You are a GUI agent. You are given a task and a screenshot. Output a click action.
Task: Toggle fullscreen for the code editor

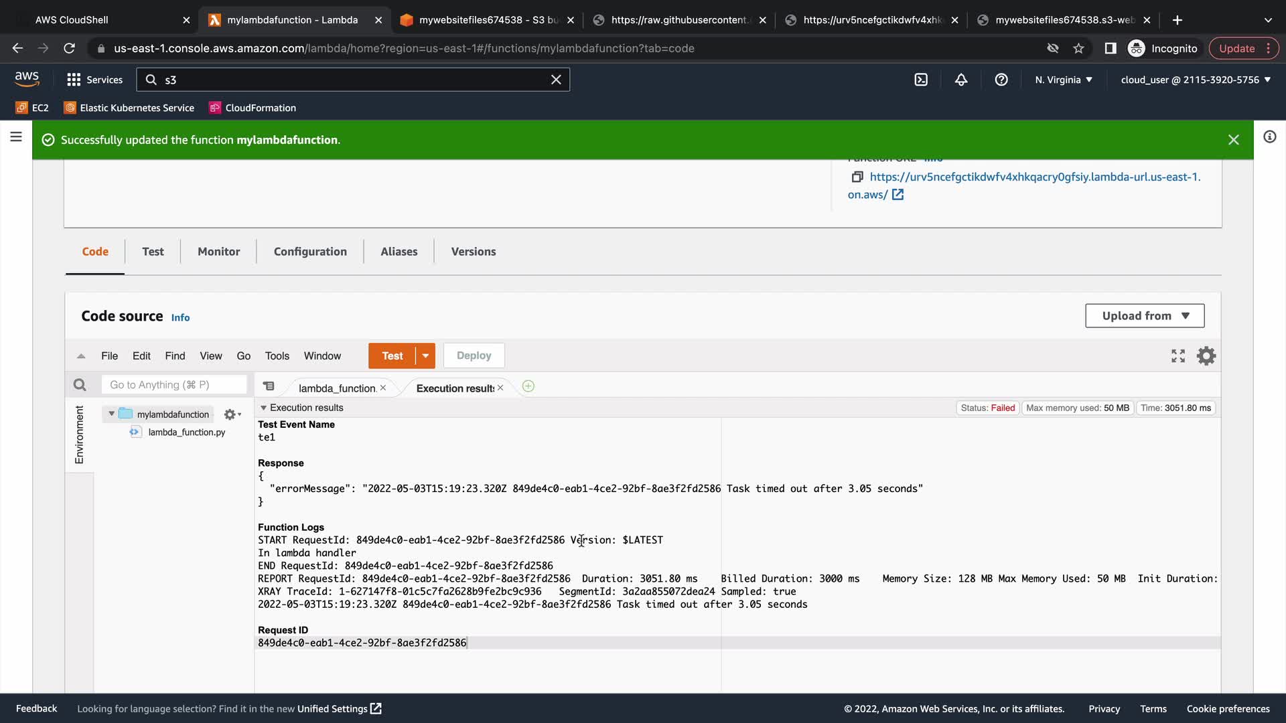pyautogui.click(x=1178, y=356)
